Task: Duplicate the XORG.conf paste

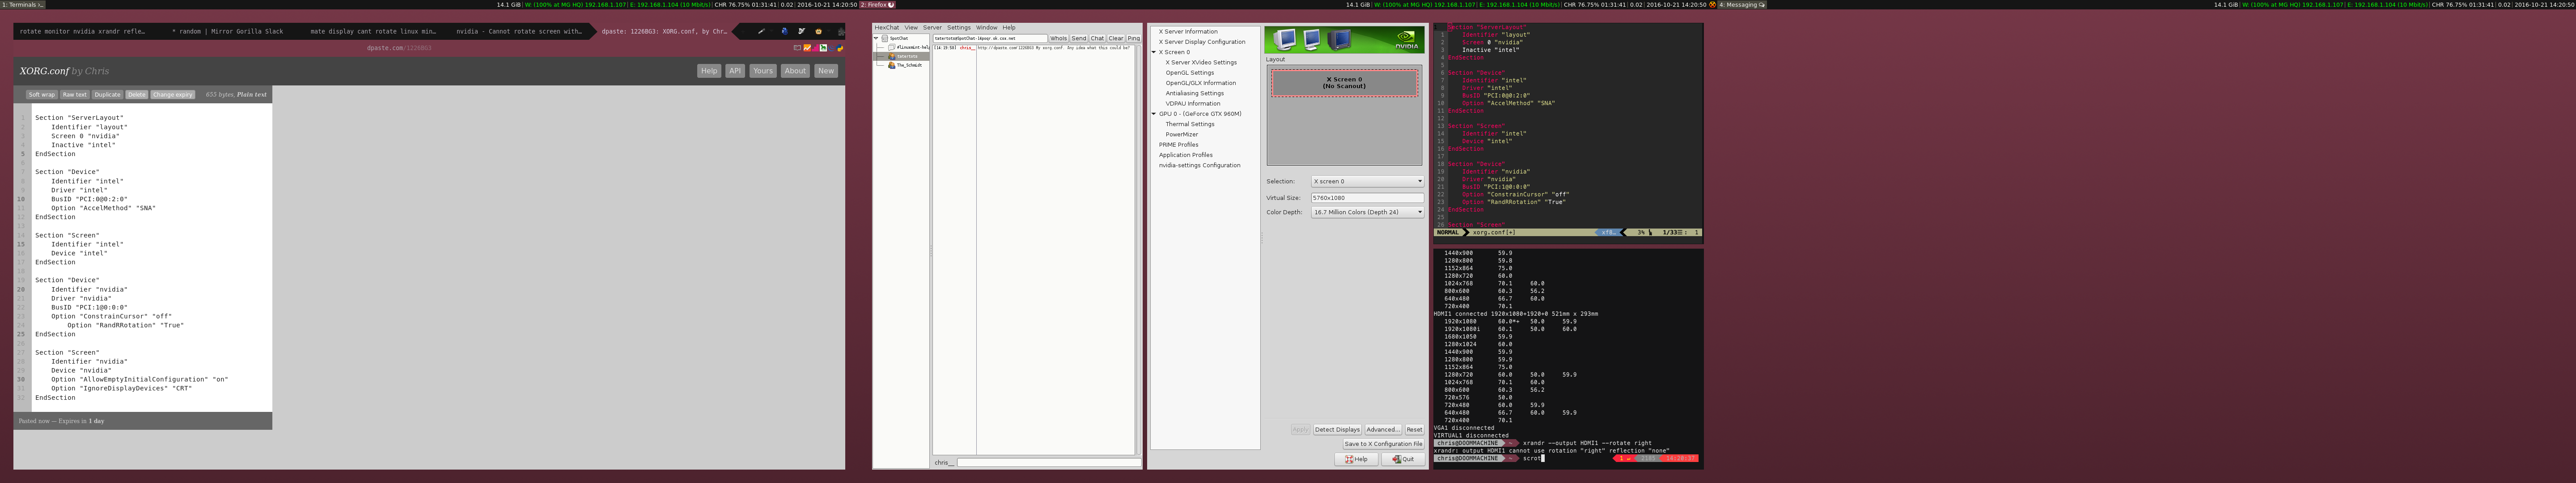Action: 107,95
